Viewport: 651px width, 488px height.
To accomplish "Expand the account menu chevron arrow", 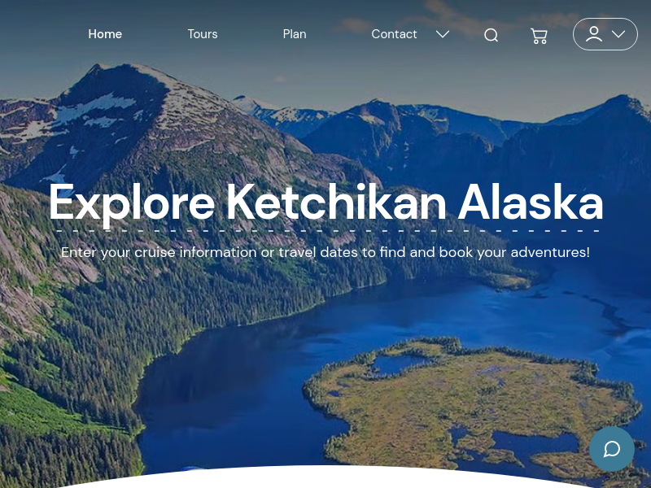I will pos(618,34).
